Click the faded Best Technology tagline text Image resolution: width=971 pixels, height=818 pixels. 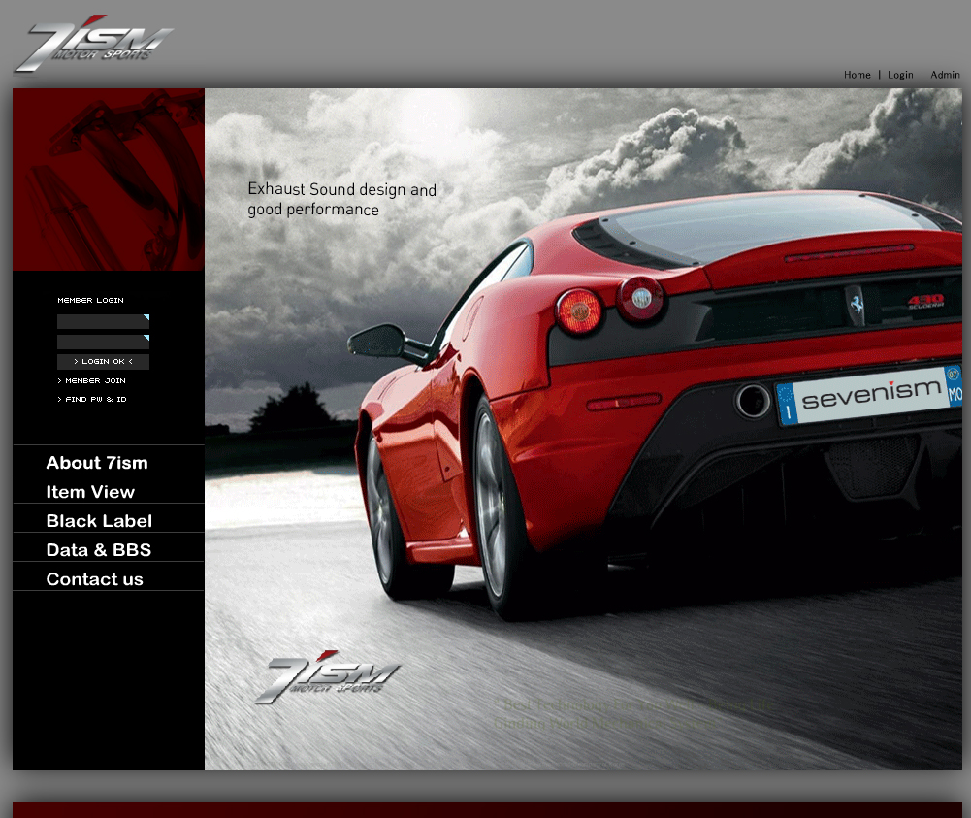tap(631, 714)
